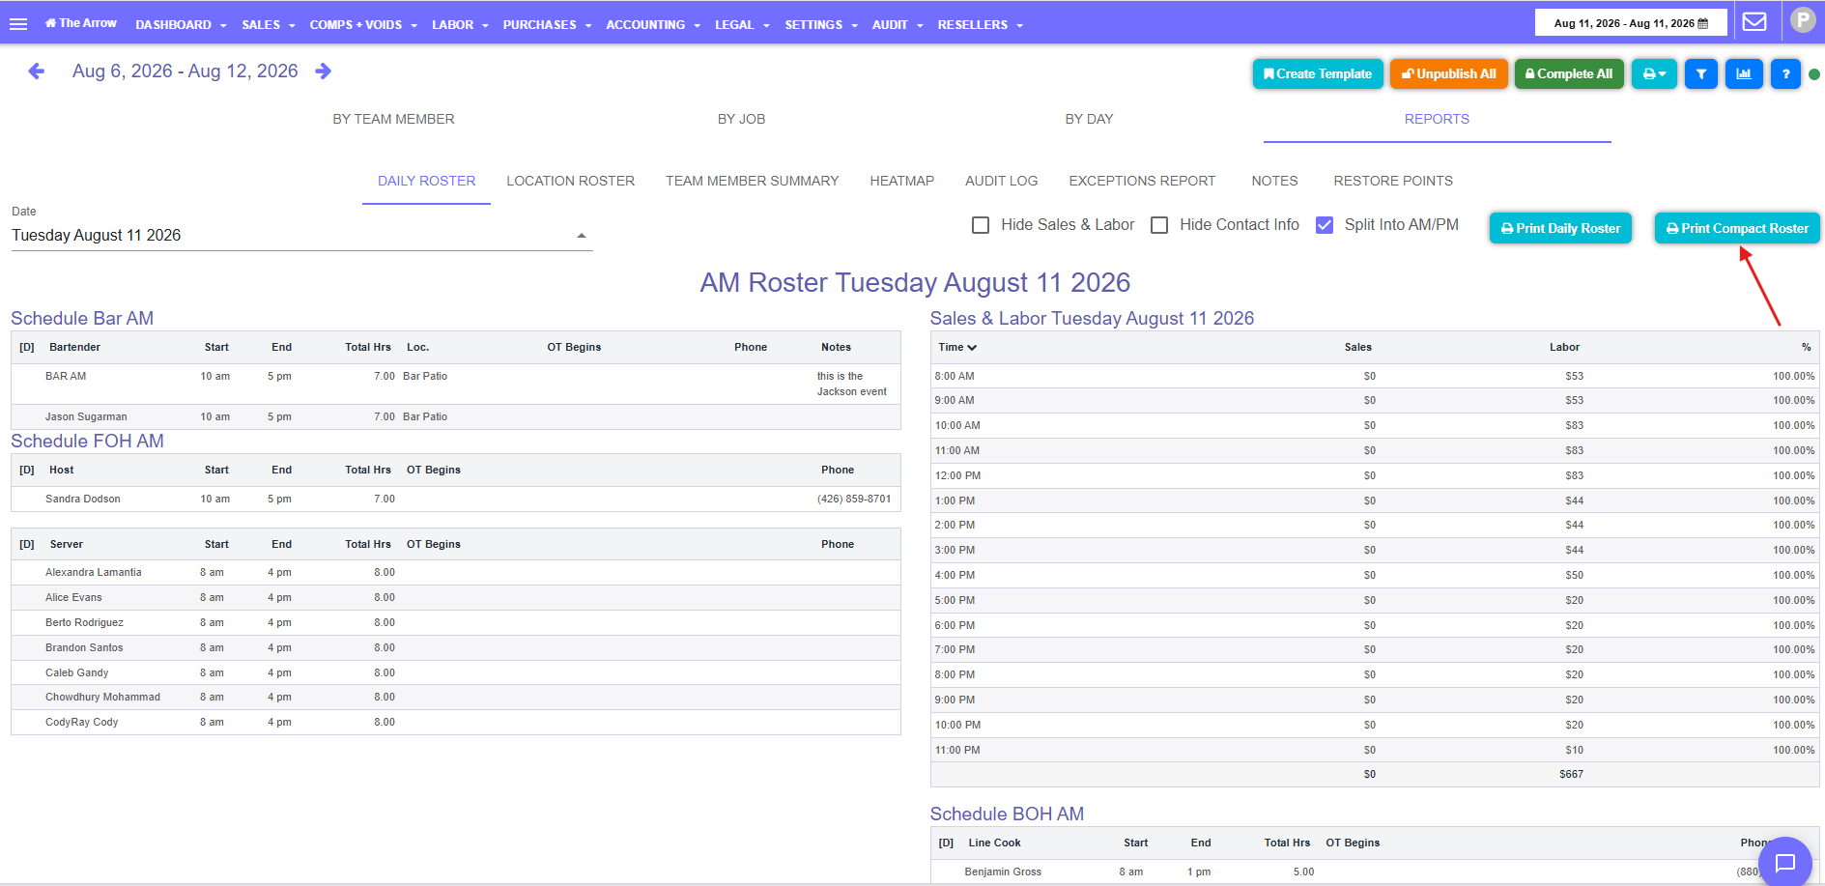Go to next week with right arrow
Image resolution: width=1825 pixels, height=886 pixels.
[324, 71]
